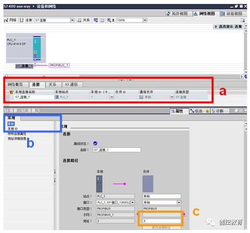Select the PLC_1 CPU 414-3 DP device
Image resolution: width=250 pixels, height=233 pixels.
point(26,48)
